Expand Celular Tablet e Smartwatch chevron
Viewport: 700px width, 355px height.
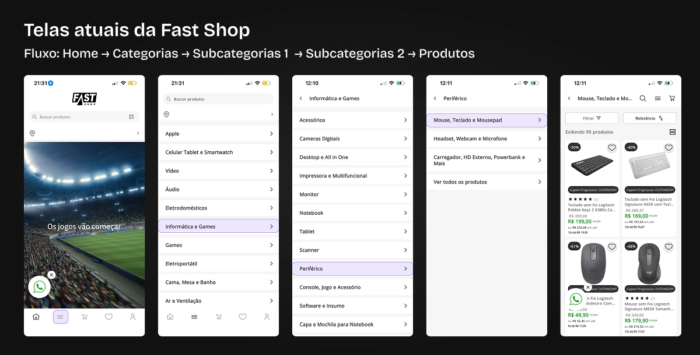(271, 152)
